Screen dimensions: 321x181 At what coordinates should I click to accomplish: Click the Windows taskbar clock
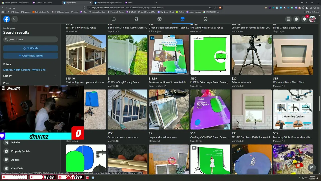pyautogui.click(x=312, y=178)
